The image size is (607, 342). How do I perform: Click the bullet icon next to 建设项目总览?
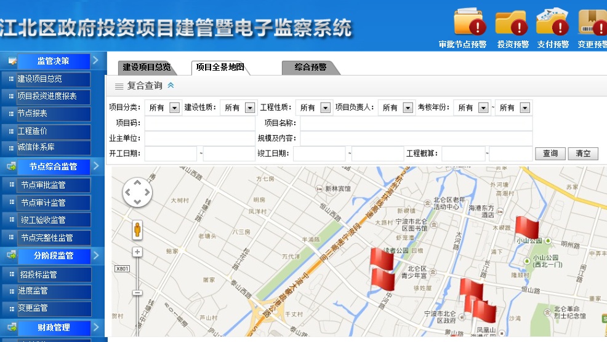click(x=11, y=79)
